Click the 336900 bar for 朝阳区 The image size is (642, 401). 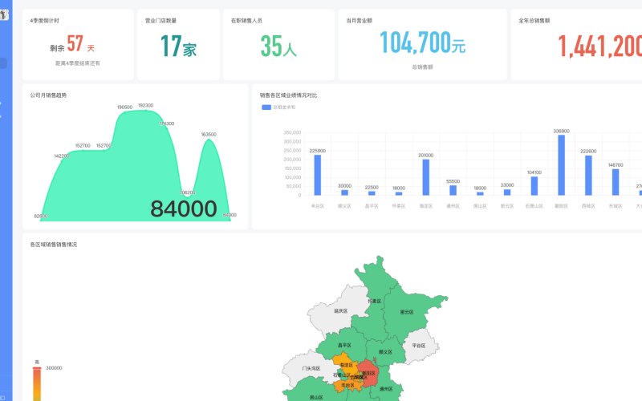click(561, 165)
